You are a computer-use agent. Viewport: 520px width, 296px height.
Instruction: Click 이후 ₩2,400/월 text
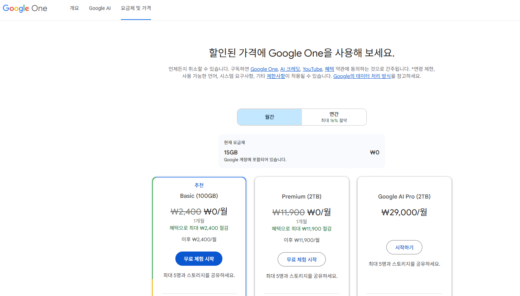(x=199, y=239)
